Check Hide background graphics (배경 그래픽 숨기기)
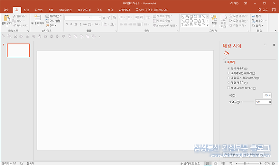 [x=229, y=87]
